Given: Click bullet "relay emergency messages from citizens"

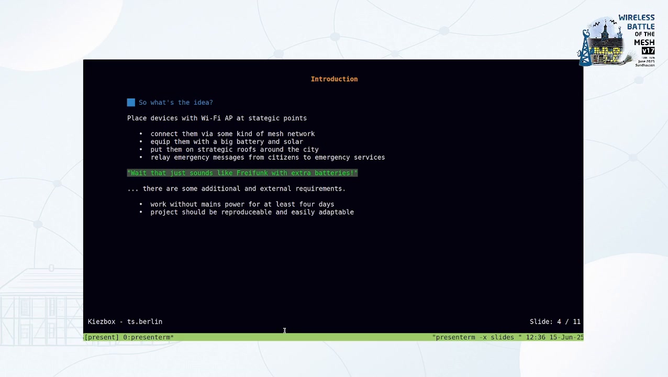Looking at the screenshot, I should point(268,158).
